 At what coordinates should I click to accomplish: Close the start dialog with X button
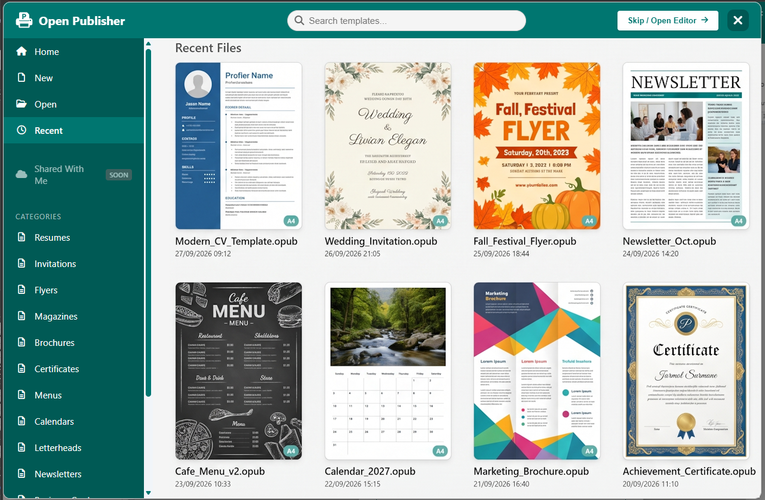pos(738,20)
